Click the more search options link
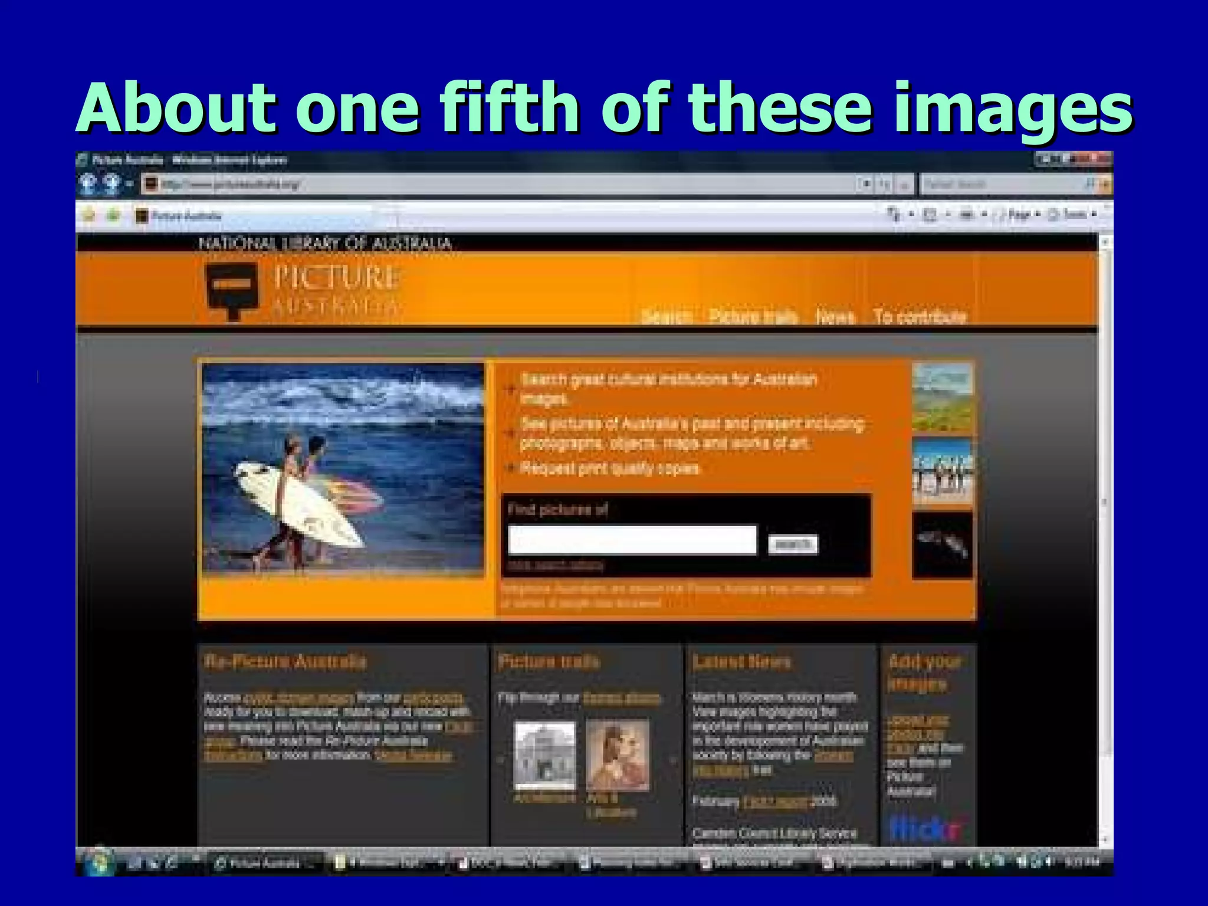 (x=556, y=566)
